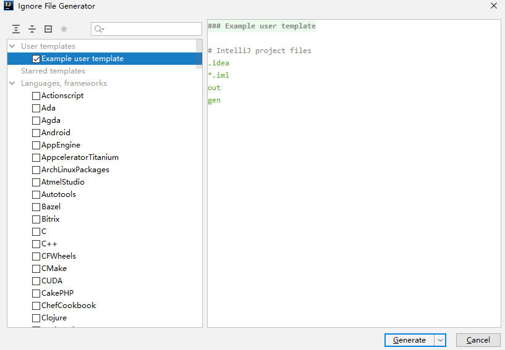Screen dimensions: 505x350
Task: Click the IntelliJ logo icon in title bar
Action: coord(9,6)
